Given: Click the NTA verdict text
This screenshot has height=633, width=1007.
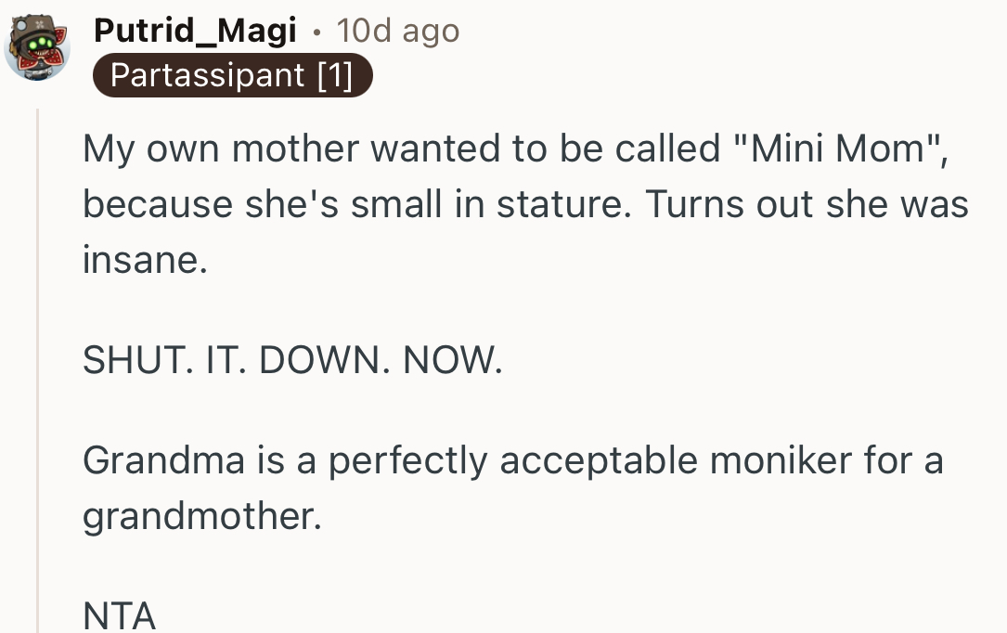Looking at the screenshot, I should pyautogui.click(x=119, y=614).
